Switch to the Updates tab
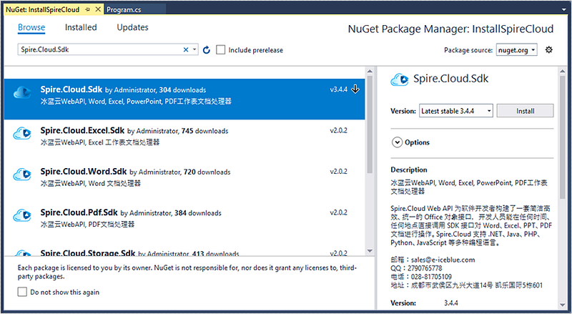572x314 pixels. coord(132,27)
